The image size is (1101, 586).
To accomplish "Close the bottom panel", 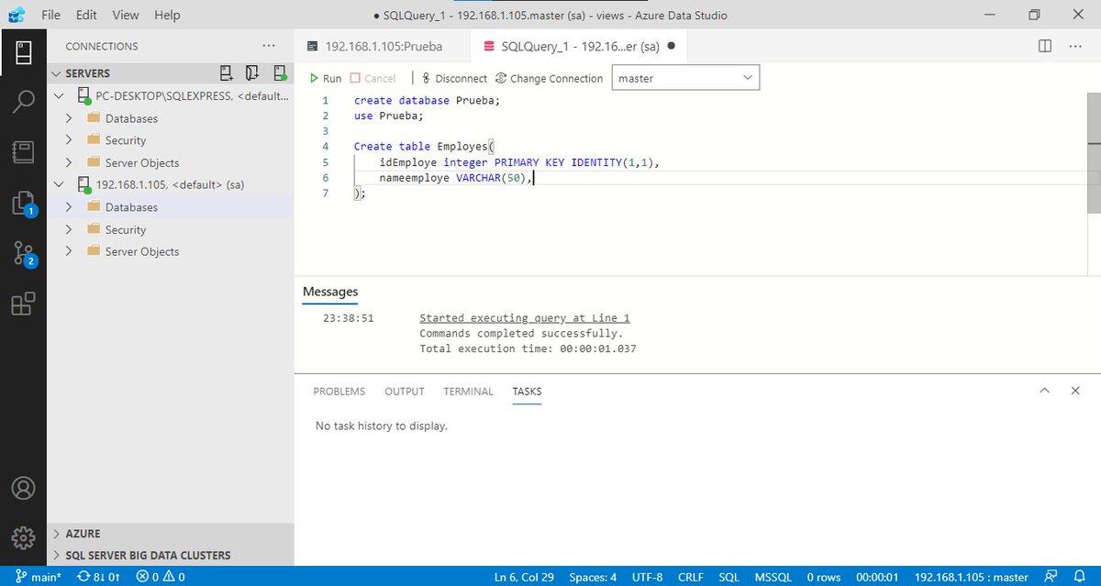I will (1075, 391).
